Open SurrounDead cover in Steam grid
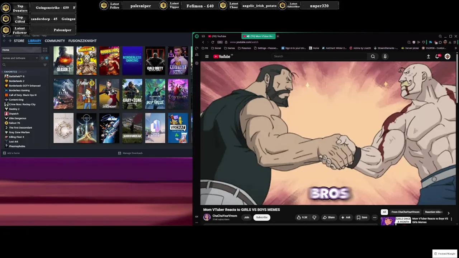Screen dimensions: 459x258 pos(132,128)
